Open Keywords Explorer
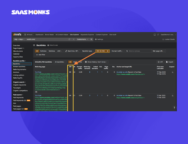Screen dimensions: 188x144 coord(87,35)
